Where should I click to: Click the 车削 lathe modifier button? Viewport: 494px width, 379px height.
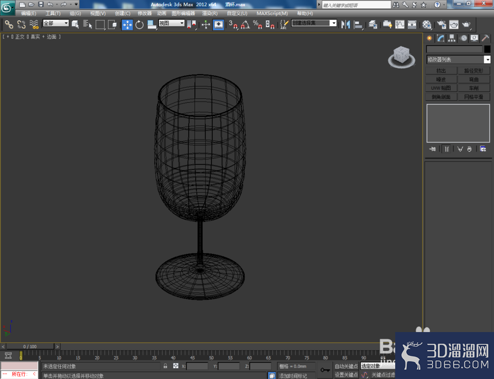coord(474,88)
